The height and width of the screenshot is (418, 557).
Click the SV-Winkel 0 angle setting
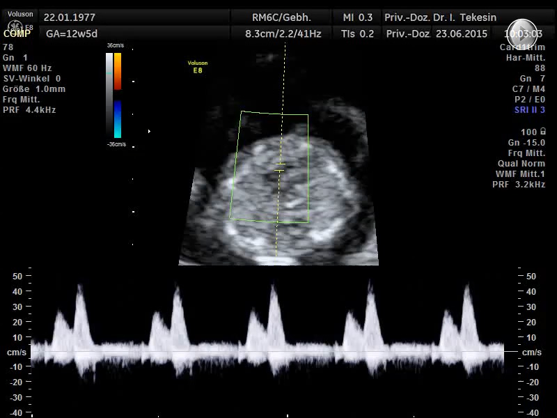point(31,79)
